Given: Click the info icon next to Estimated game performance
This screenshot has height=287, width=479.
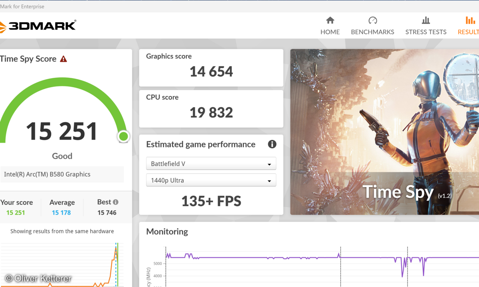Looking at the screenshot, I should click(x=272, y=144).
